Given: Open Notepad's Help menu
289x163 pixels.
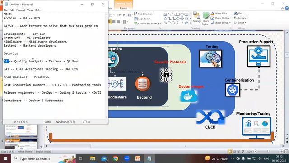Looking at the screenshot, I should (37, 10).
